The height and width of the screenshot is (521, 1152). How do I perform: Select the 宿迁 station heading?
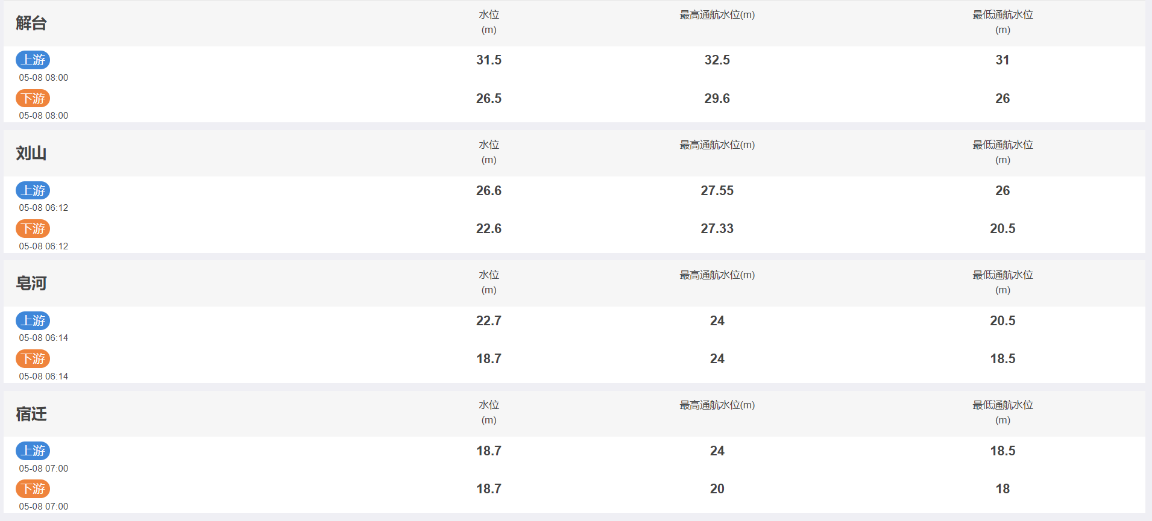point(31,414)
